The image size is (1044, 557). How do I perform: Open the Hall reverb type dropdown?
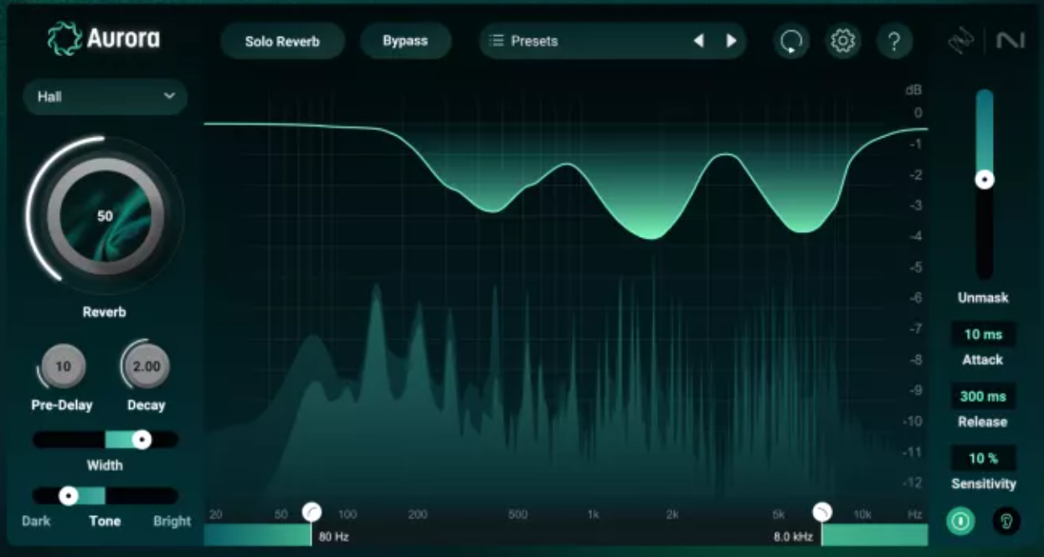pos(104,96)
